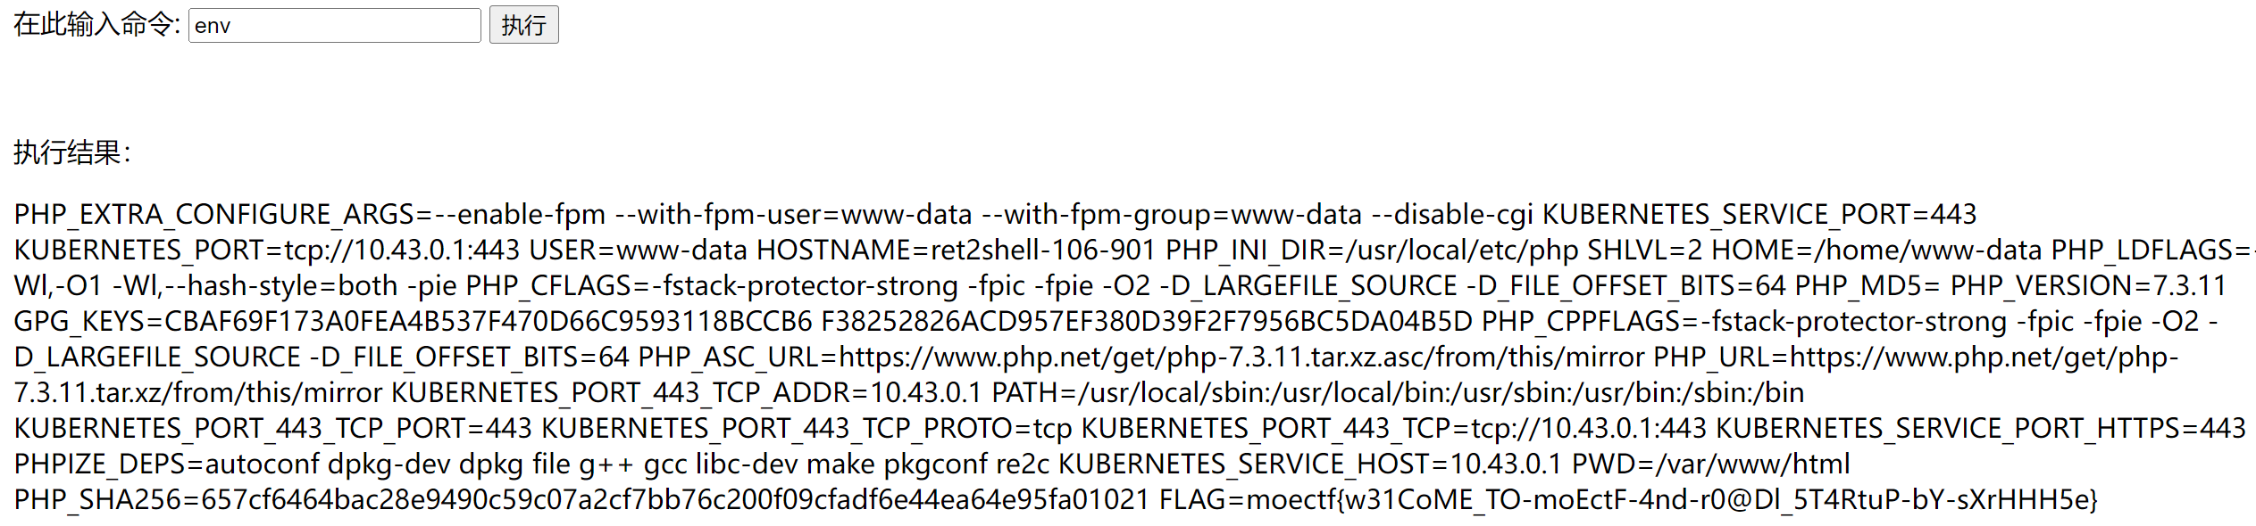Click the PHP_INI_DIR=/usr/local/etc/php text

(1372, 250)
